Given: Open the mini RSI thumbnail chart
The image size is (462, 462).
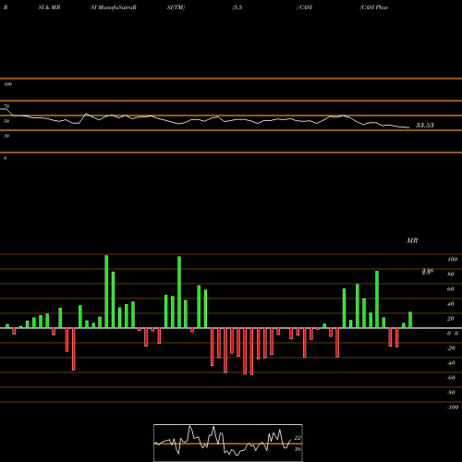Looking at the screenshot, I should click(x=228, y=443).
